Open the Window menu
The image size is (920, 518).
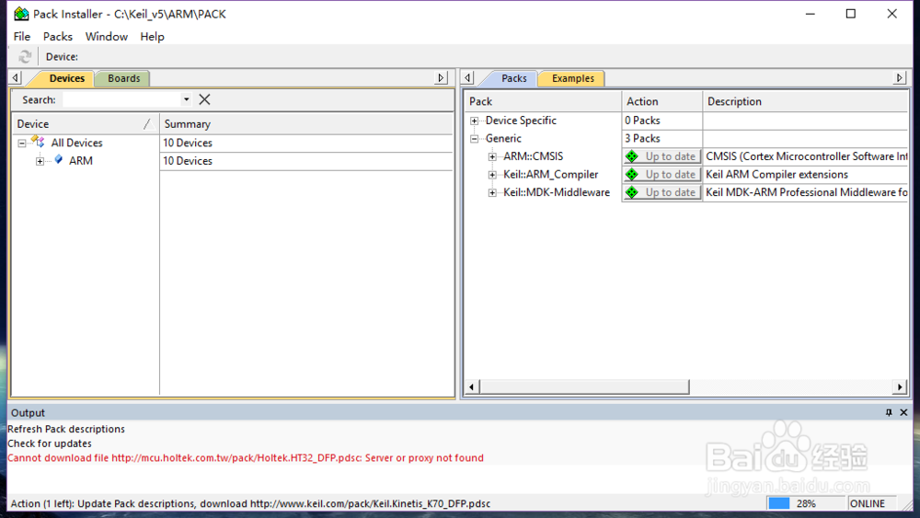point(106,37)
